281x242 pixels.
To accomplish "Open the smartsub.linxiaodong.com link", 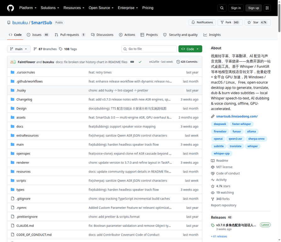I will 237,116.
